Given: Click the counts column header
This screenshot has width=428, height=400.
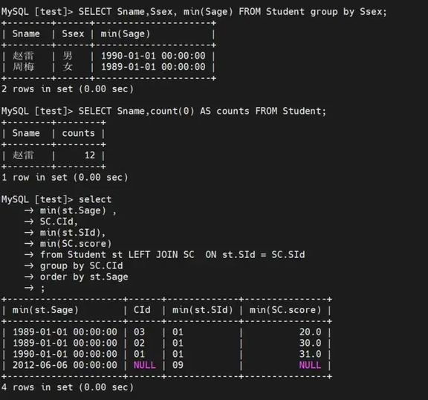Looking at the screenshot, I should coord(78,133).
